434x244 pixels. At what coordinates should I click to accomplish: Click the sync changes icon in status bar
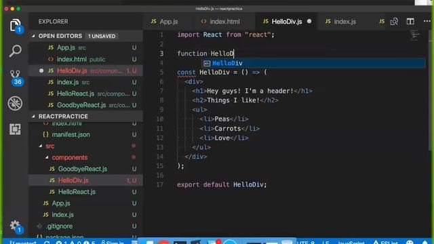coord(47,243)
